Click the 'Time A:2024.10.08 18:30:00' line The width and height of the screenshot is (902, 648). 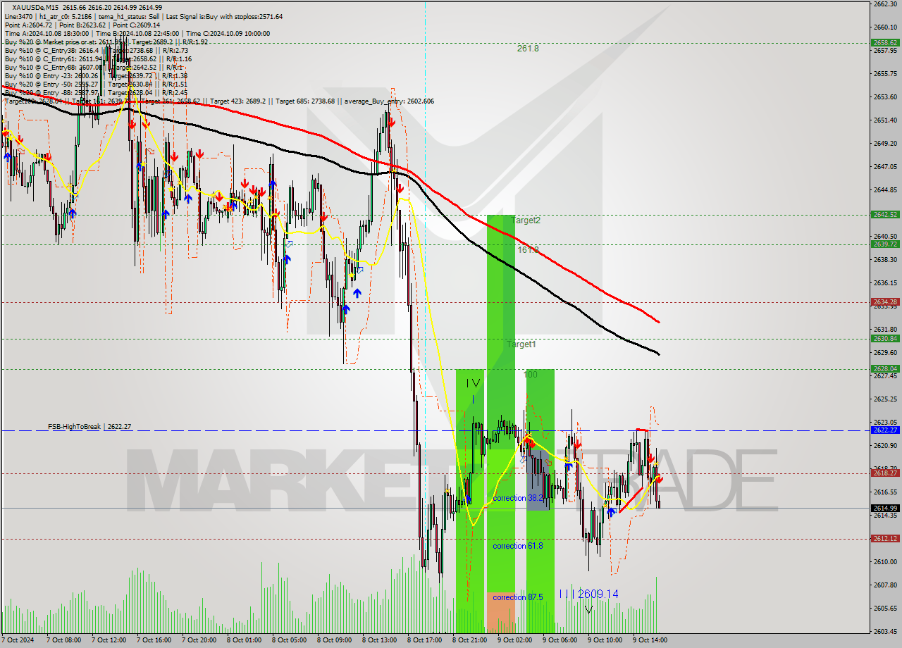click(47, 33)
